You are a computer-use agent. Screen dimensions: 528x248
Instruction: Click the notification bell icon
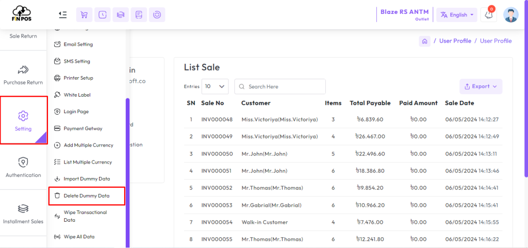click(488, 15)
